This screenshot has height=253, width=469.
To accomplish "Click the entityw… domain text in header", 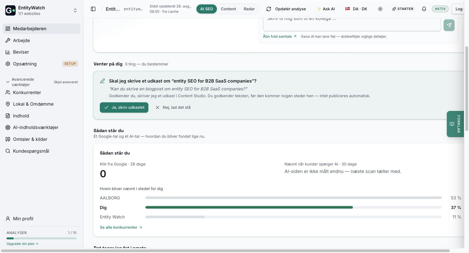I will pos(133,9).
